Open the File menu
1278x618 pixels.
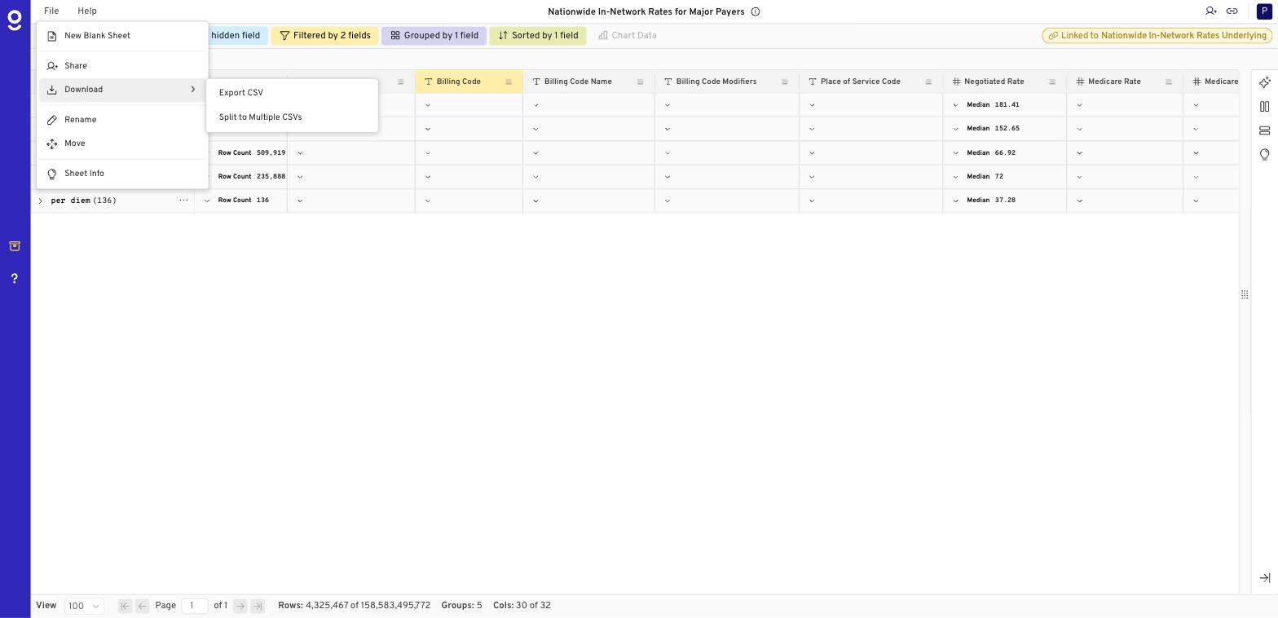(x=51, y=11)
